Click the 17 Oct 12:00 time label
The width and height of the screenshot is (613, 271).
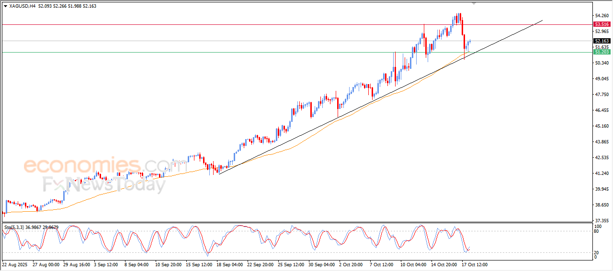coord(474,264)
